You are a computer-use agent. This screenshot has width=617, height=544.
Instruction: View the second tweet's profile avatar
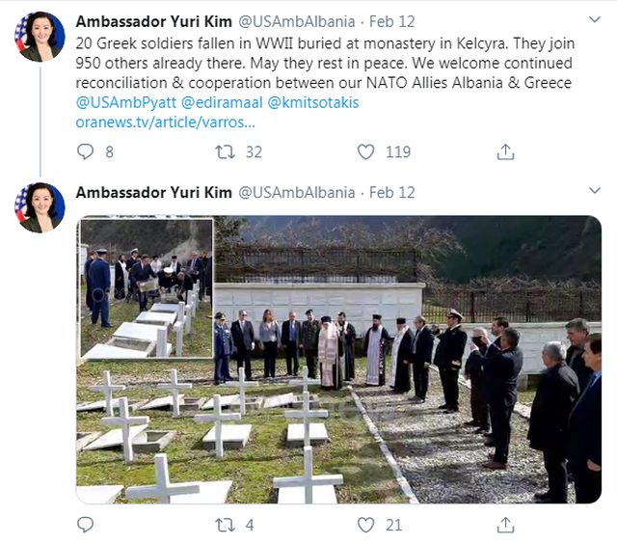coord(40,207)
